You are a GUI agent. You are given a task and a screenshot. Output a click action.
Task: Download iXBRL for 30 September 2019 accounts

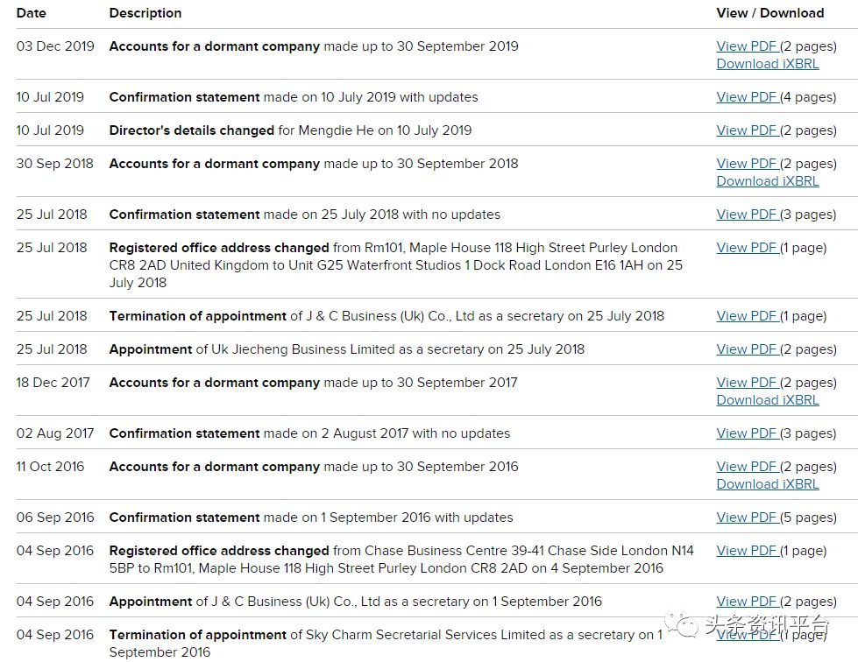[767, 64]
